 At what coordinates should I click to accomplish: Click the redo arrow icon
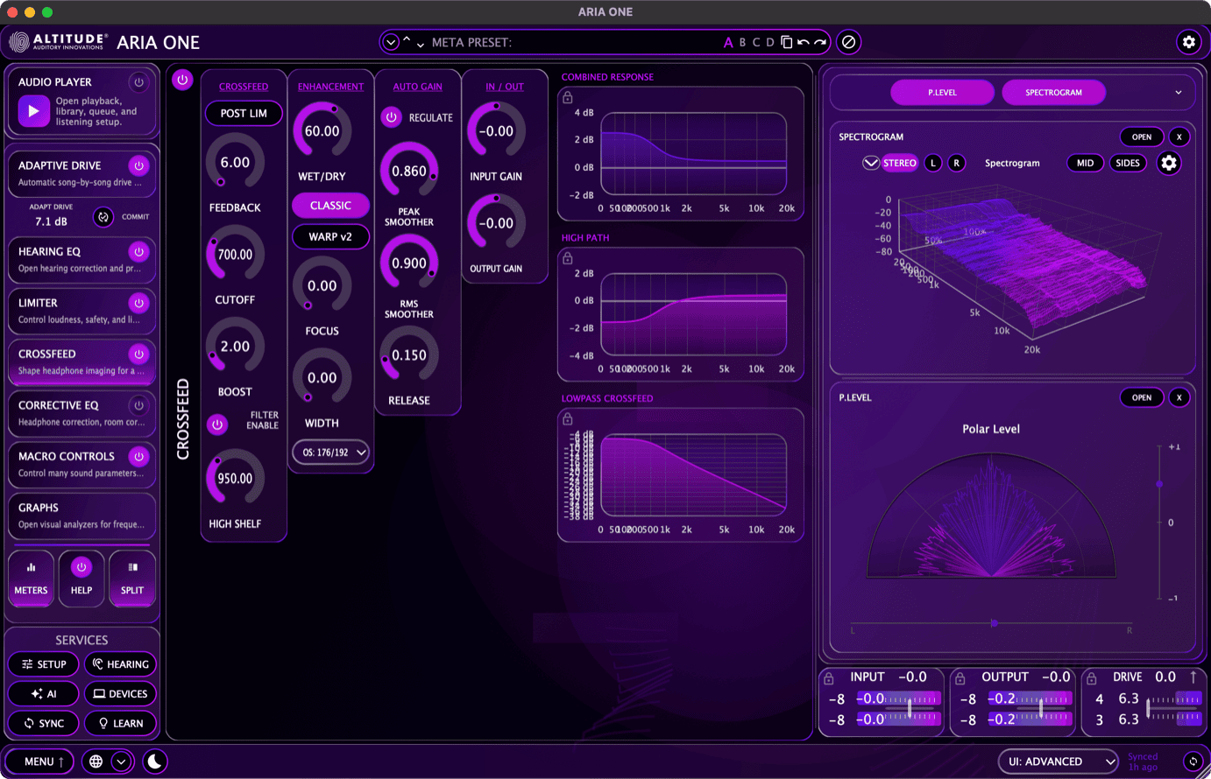coord(820,42)
